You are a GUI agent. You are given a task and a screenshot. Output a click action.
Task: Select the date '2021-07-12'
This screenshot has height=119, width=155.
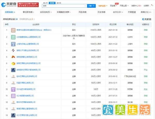click(113, 37)
